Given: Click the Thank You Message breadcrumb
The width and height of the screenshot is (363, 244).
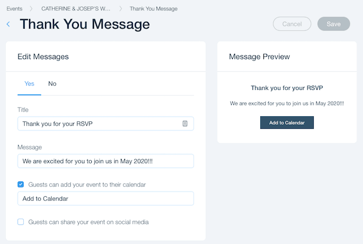Looking at the screenshot, I should click(153, 9).
